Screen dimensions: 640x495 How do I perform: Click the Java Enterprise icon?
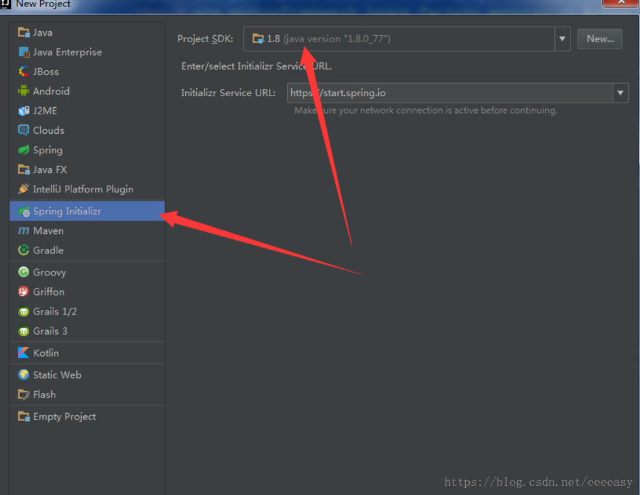tap(23, 52)
